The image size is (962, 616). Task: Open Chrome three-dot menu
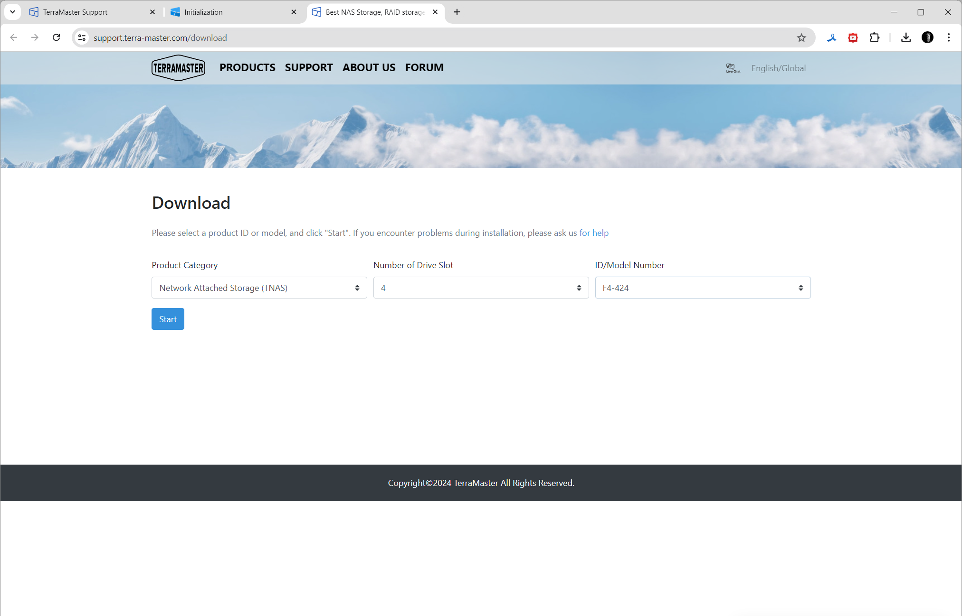tap(949, 38)
